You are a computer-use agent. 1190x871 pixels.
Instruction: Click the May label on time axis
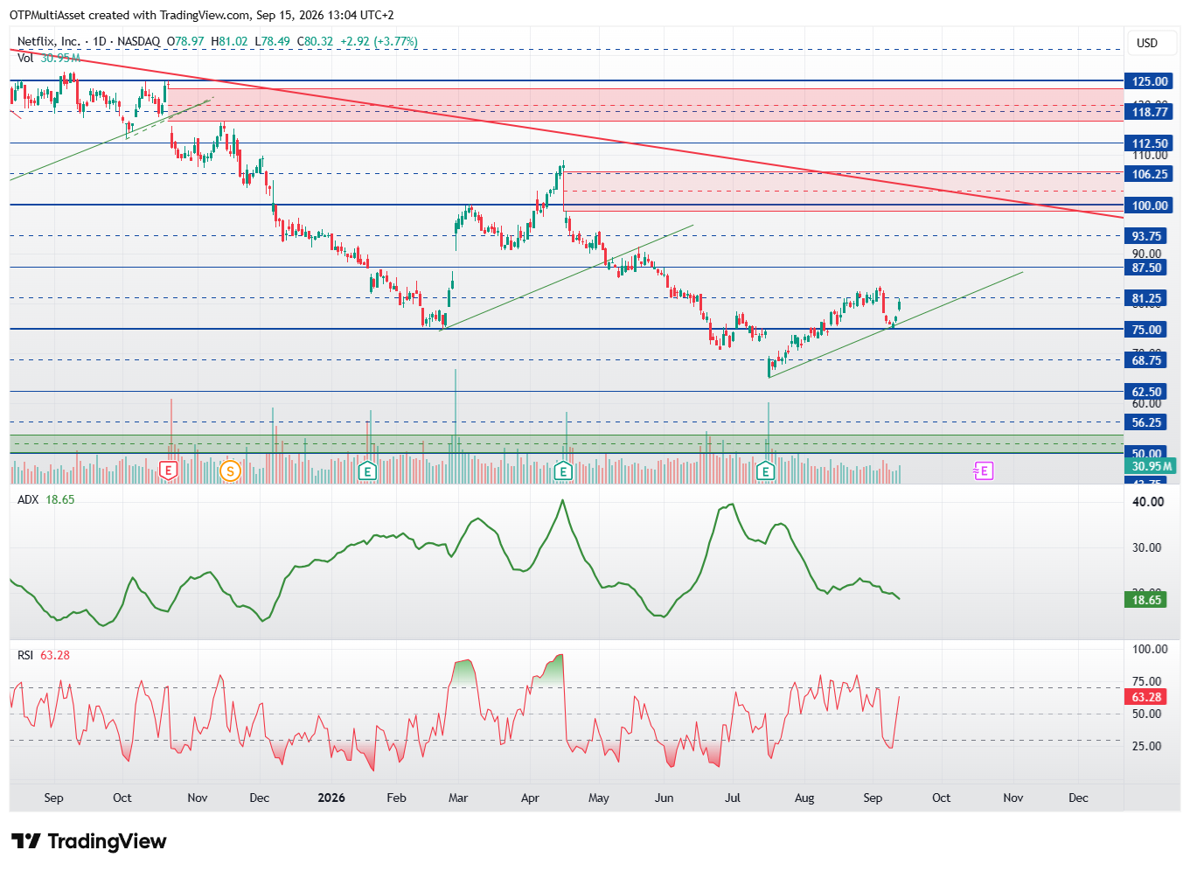pos(599,798)
